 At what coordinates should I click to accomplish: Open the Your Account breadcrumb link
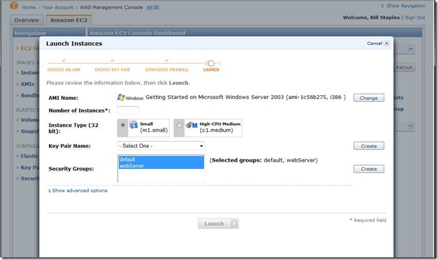tap(58, 7)
